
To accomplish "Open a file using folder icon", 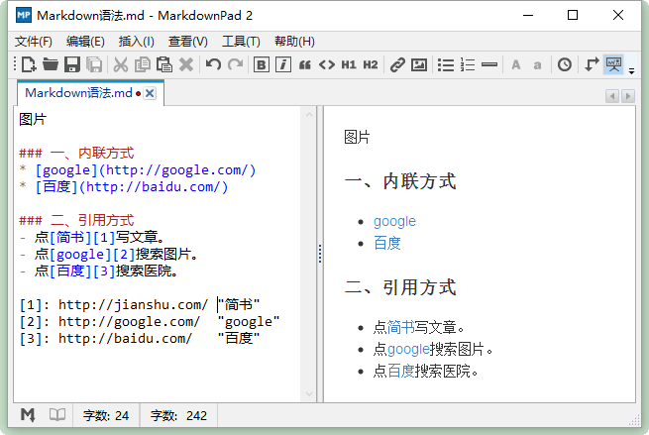I will point(51,64).
